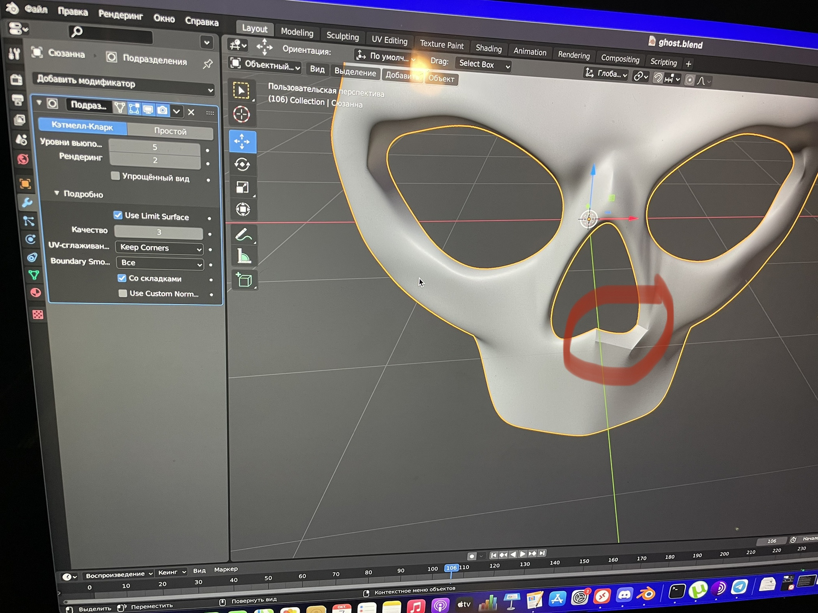Open Объектный mode dropdown
This screenshot has width=818, height=613.
point(265,65)
